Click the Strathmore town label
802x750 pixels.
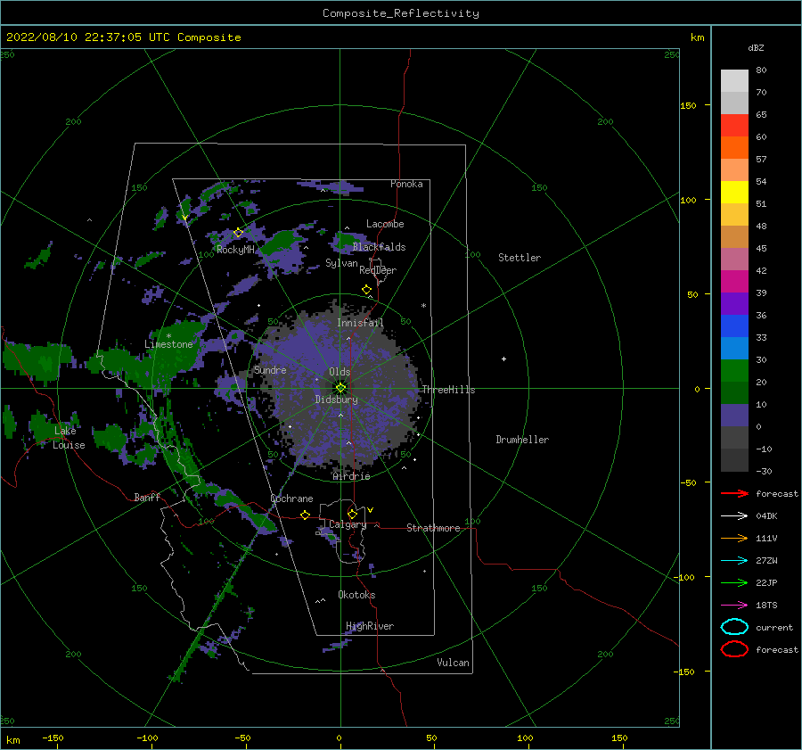pyautogui.click(x=433, y=528)
